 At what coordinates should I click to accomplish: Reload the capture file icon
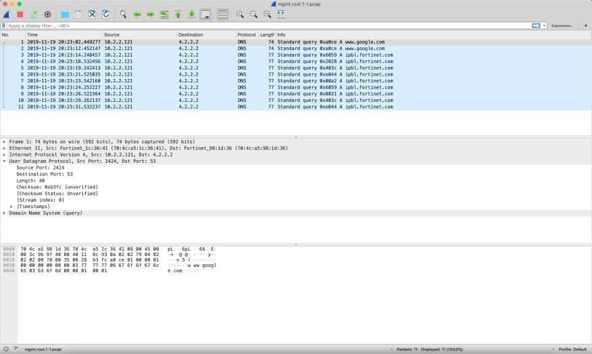[x=105, y=14]
